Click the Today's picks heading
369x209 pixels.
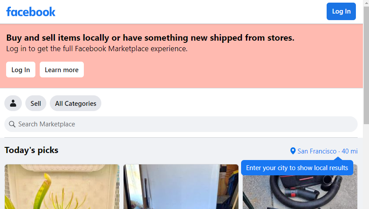31,150
